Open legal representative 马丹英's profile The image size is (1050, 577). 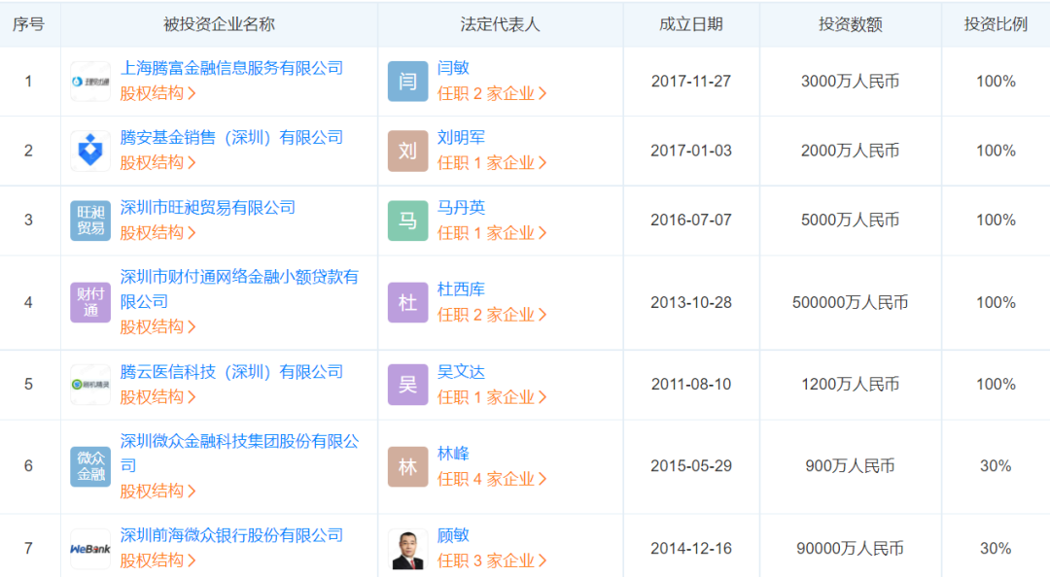(462, 208)
